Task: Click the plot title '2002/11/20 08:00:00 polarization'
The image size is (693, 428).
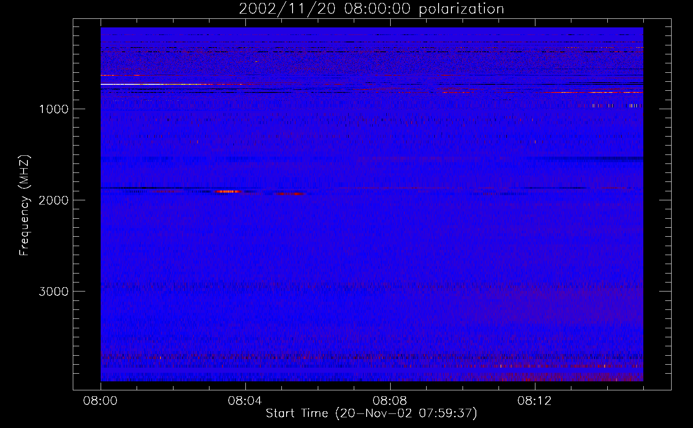Action: (x=371, y=9)
